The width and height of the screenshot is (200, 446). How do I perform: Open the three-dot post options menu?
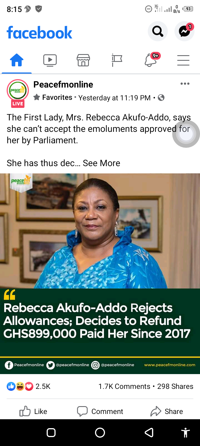click(185, 84)
